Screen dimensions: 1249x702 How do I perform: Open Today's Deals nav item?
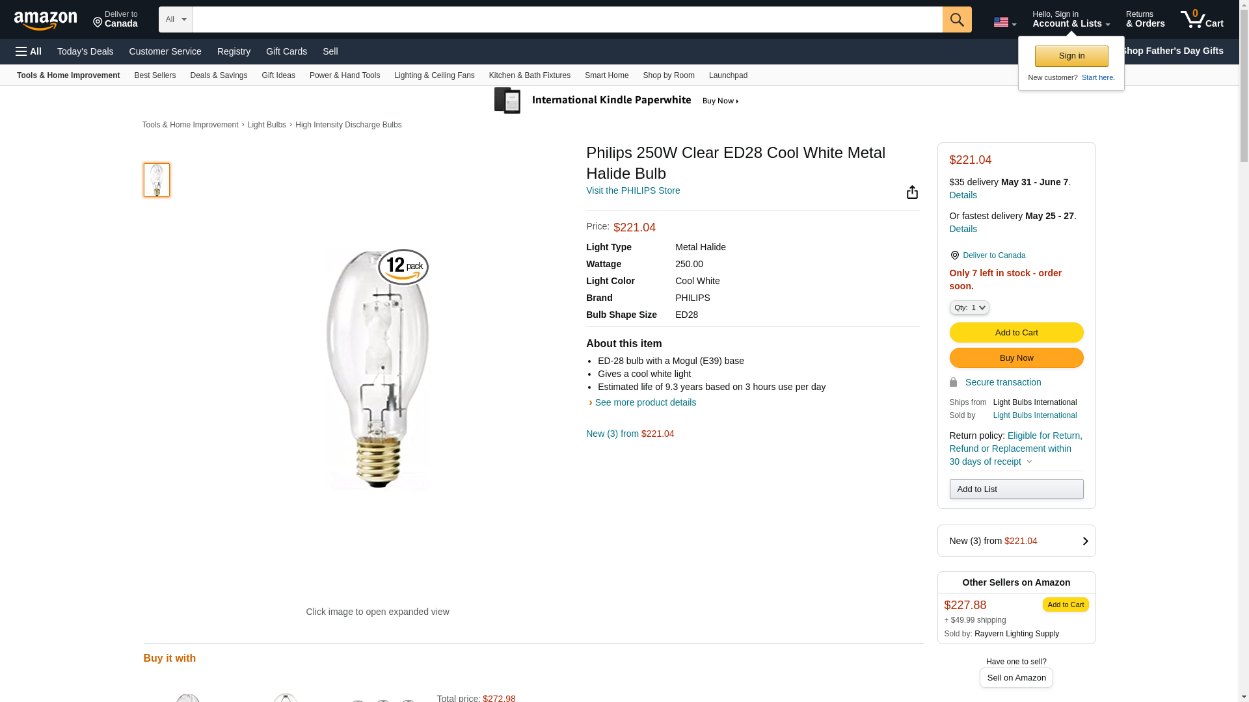click(x=85, y=51)
